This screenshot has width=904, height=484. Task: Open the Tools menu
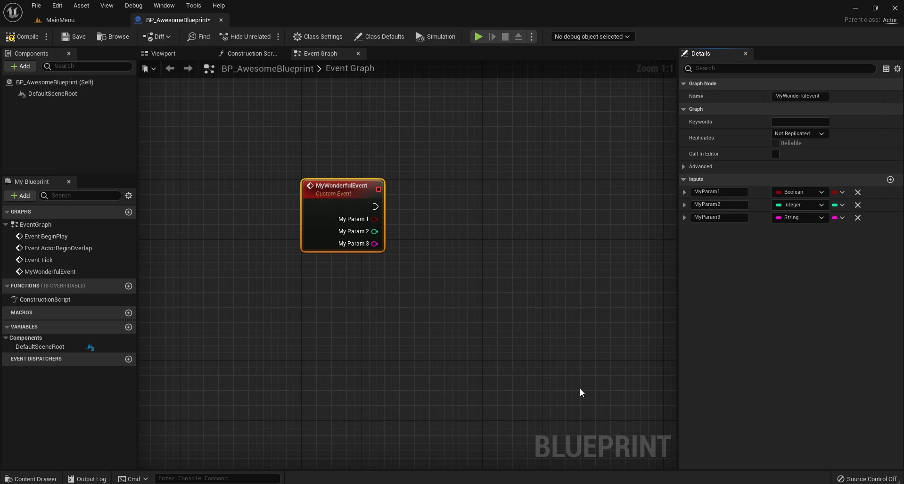click(x=193, y=6)
